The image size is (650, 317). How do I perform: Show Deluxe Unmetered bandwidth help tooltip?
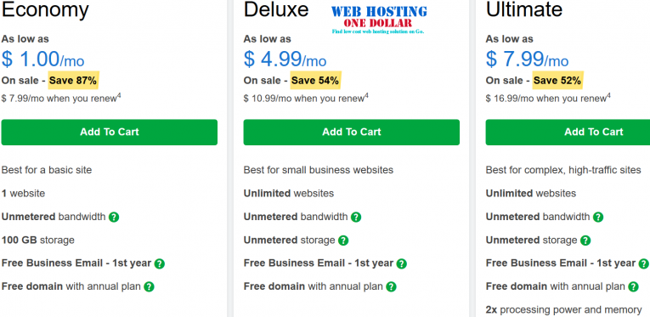click(356, 217)
